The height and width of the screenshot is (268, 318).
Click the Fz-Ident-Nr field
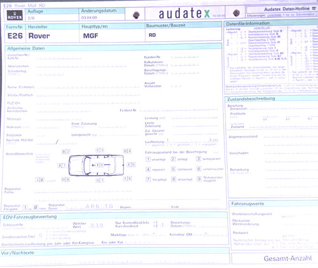point(179,109)
